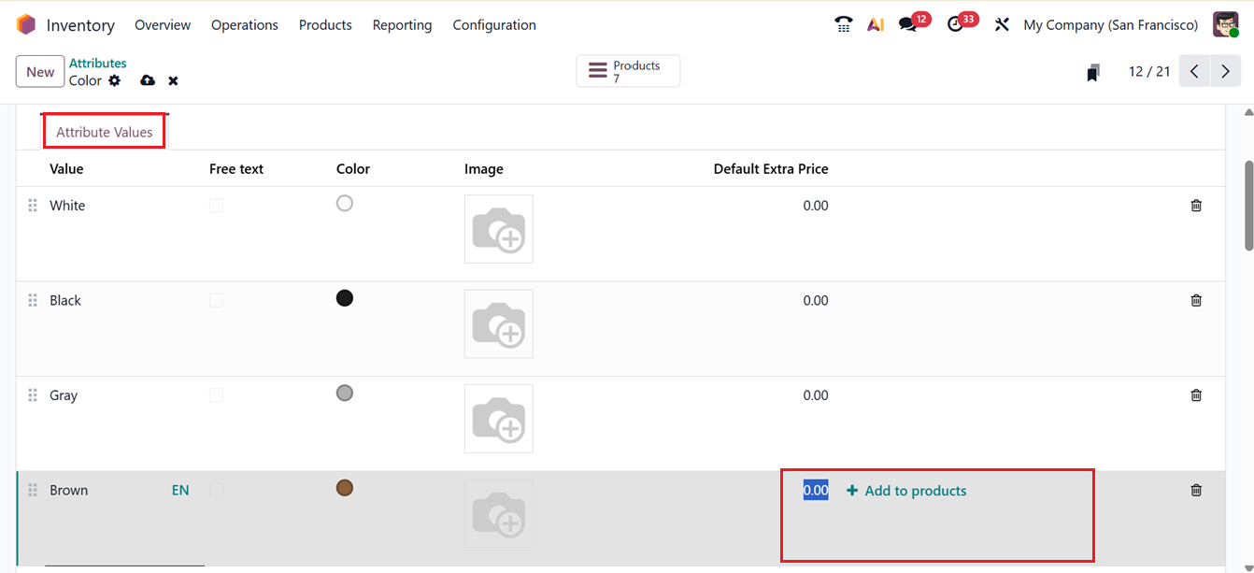Click Add to products for Brown
Image resolution: width=1254 pixels, height=573 pixels.
coord(905,489)
